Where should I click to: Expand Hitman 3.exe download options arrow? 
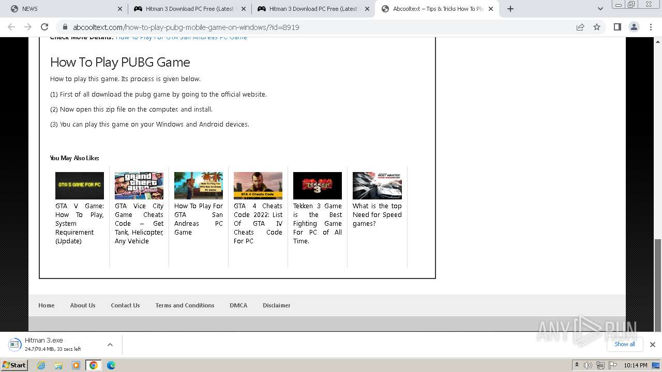click(x=110, y=345)
